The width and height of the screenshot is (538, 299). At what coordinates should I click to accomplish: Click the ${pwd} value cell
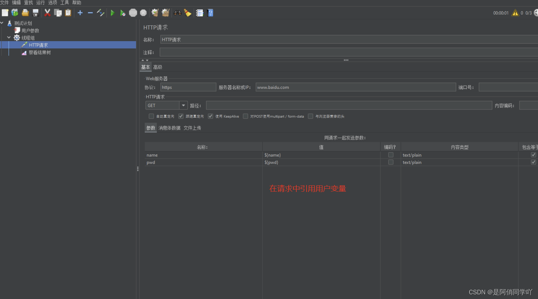[x=321, y=162]
